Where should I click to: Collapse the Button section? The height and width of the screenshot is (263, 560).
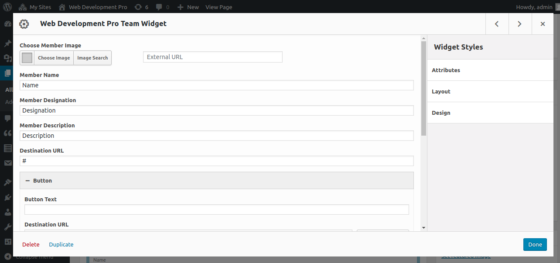217,180
